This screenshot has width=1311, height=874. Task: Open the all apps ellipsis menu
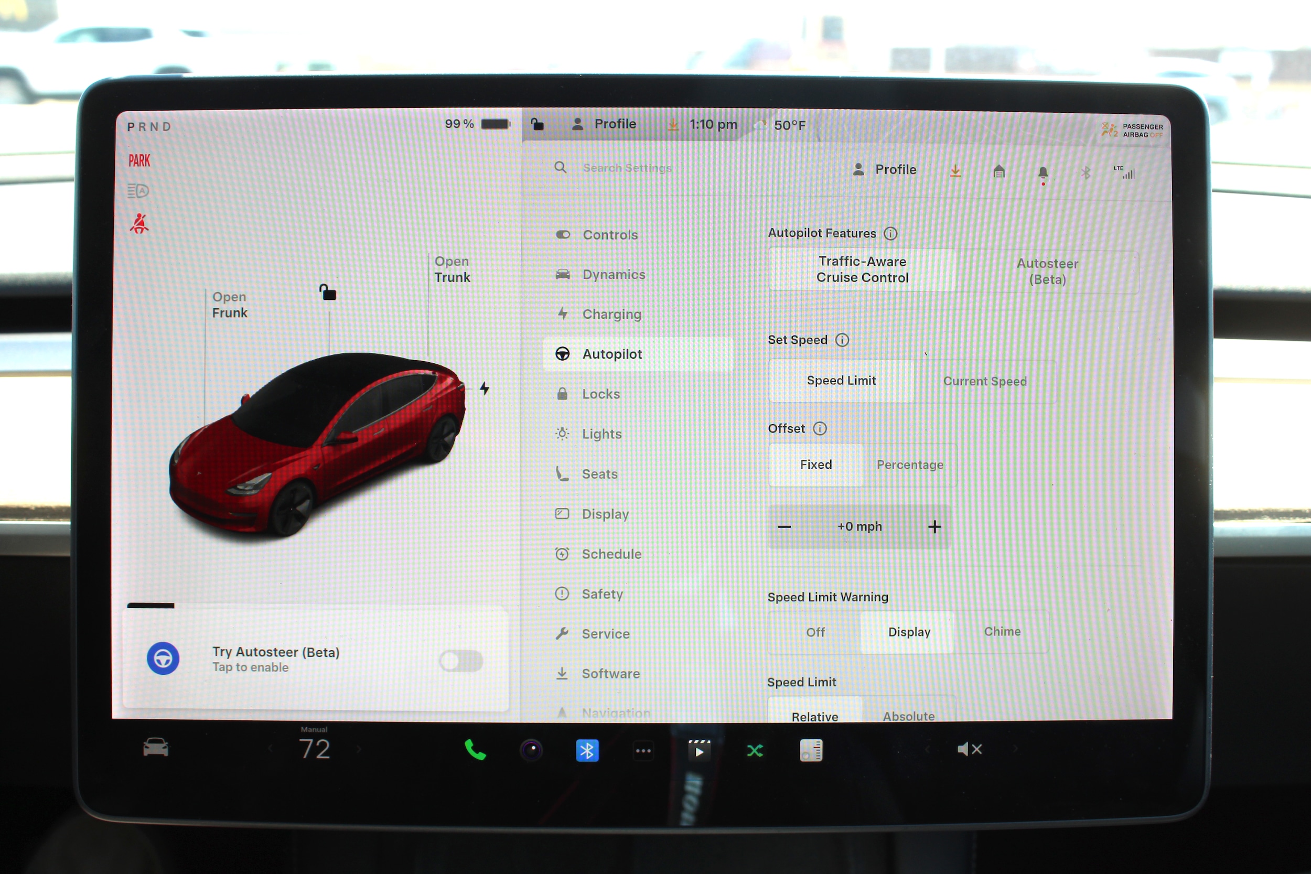tap(643, 751)
